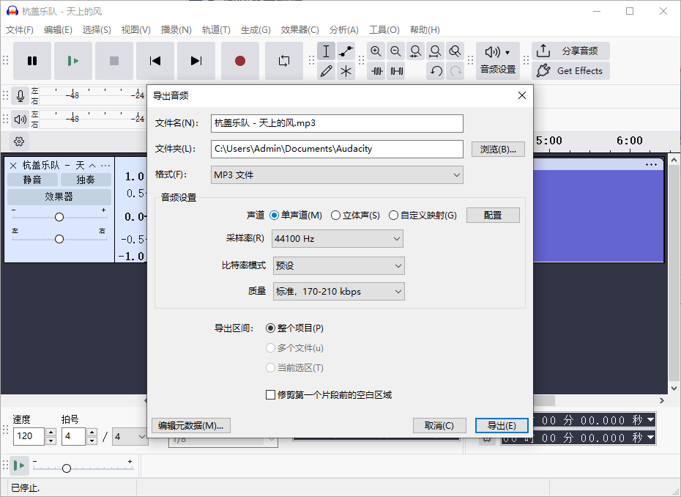The image size is (681, 497).
Task: Open the 质量 bitrate dropdown
Action: click(338, 291)
